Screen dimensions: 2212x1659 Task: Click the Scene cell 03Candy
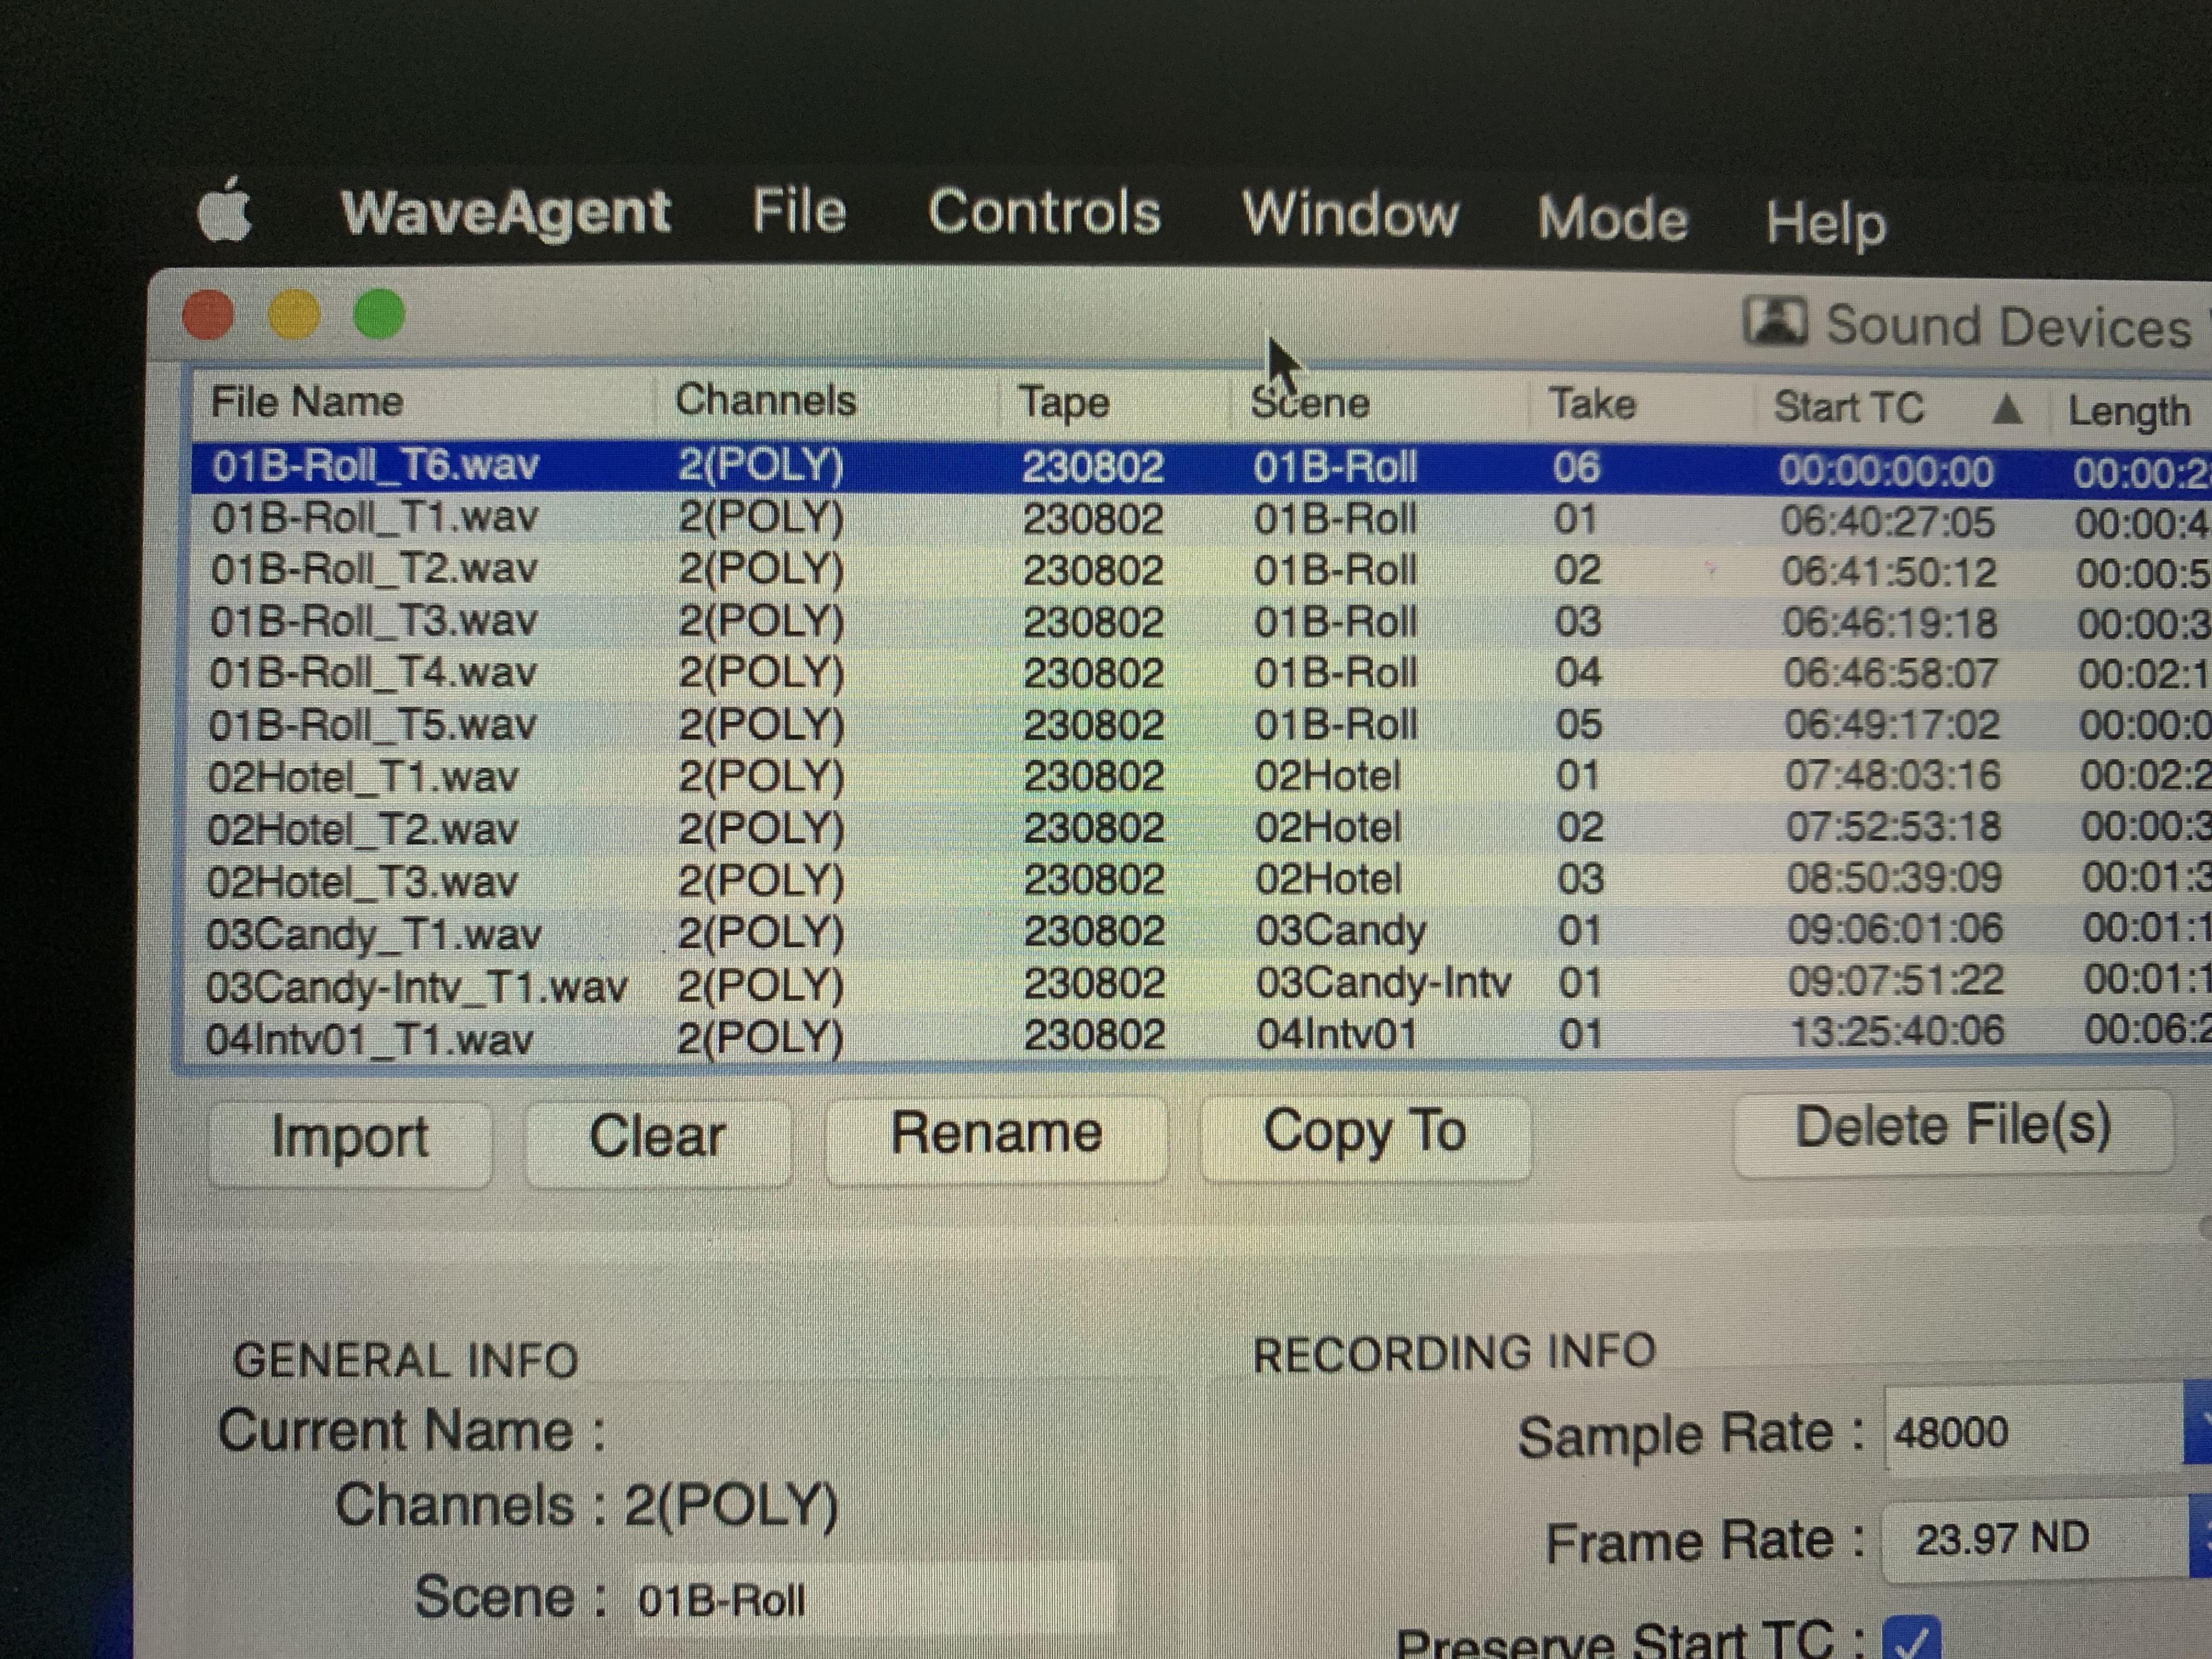coord(1341,932)
